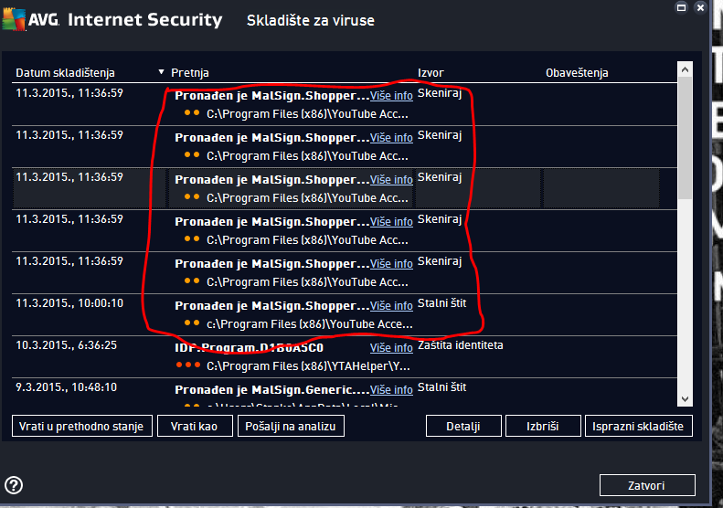723x508 pixels.
Task: Click the AVG logo icon
Action: pyautogui.click(x=14, y=20)
